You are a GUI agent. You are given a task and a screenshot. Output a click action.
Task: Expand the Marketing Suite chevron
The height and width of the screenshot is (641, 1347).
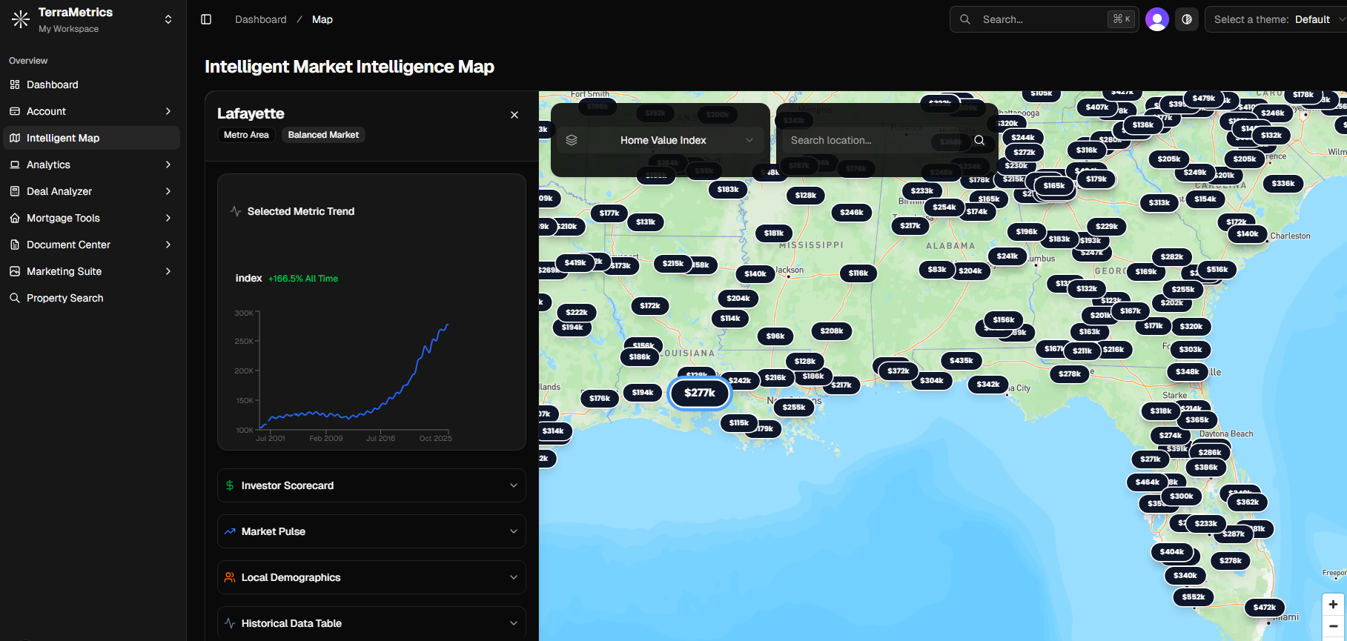[168, 271]
